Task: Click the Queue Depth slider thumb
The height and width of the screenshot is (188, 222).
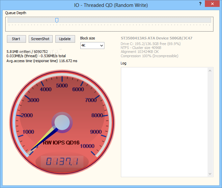Action: pyautogui.click(x=57, y=20)
